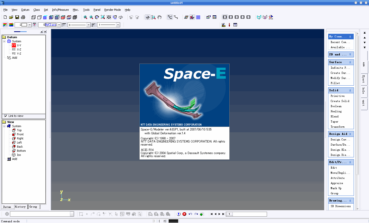Image resolution: width=369 pixels, height=223 pixels.
Task: Open the Datum menu
Action: click(25, 10)
